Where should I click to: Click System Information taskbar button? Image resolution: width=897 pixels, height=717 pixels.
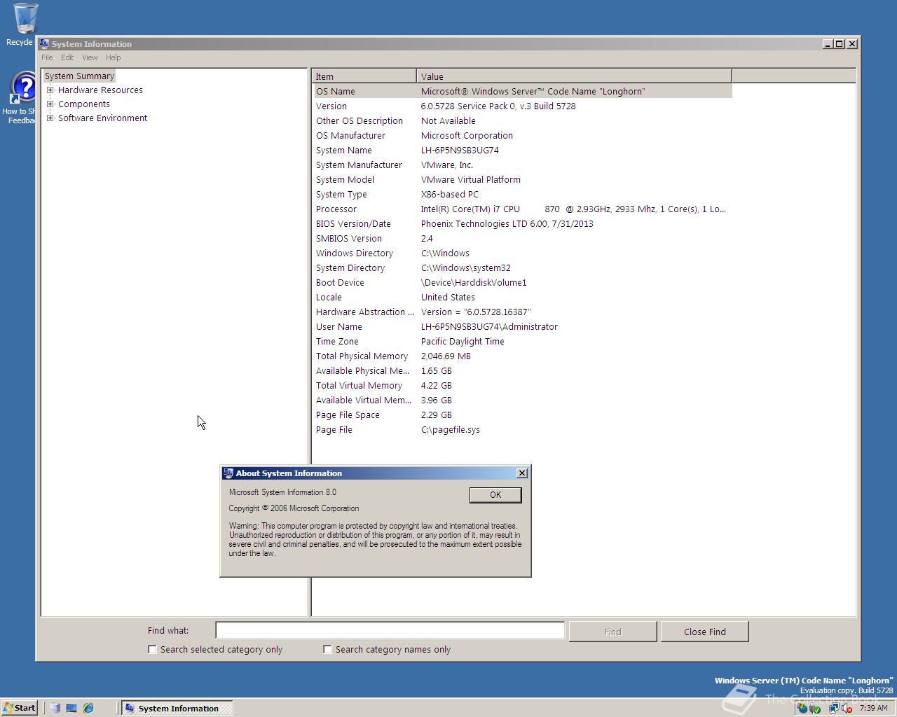coord(177,708)
